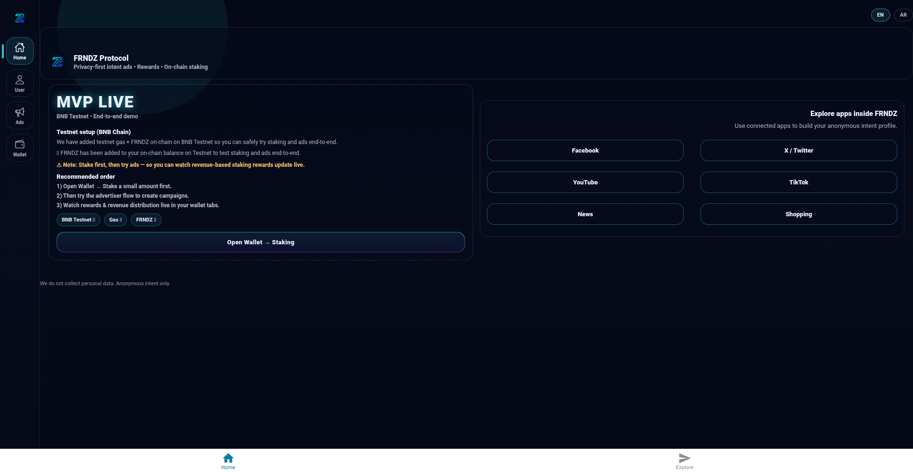Open the Wallet sidebar icon
Viewport: 913px width, 472px height.
(19, 148)
